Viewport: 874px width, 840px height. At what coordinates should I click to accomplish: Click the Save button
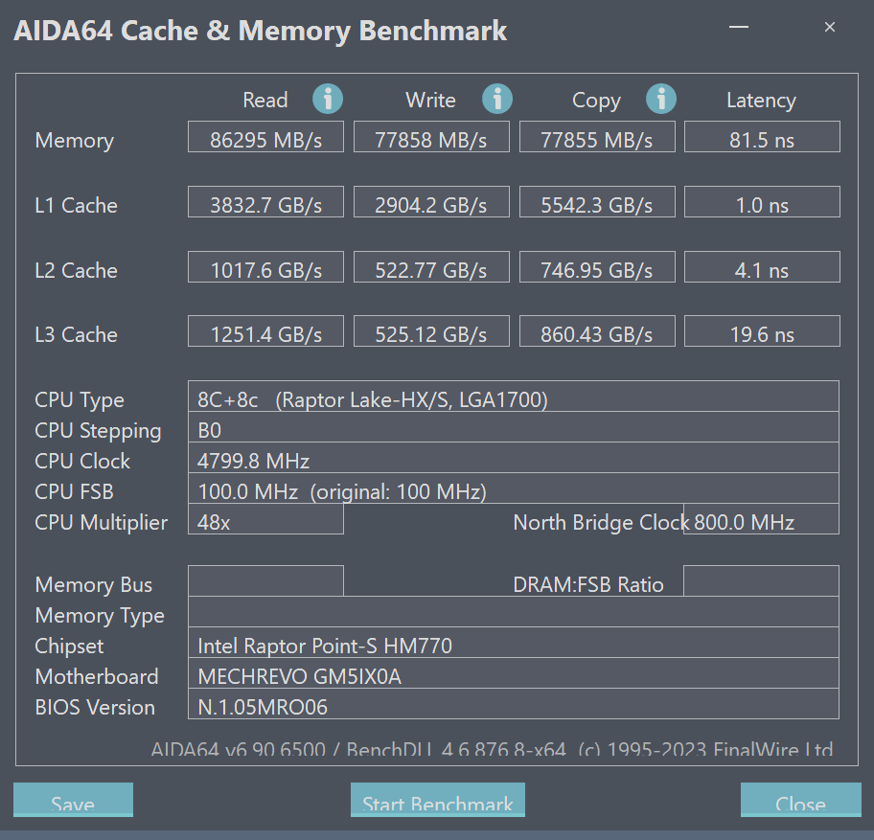(73, 802)
